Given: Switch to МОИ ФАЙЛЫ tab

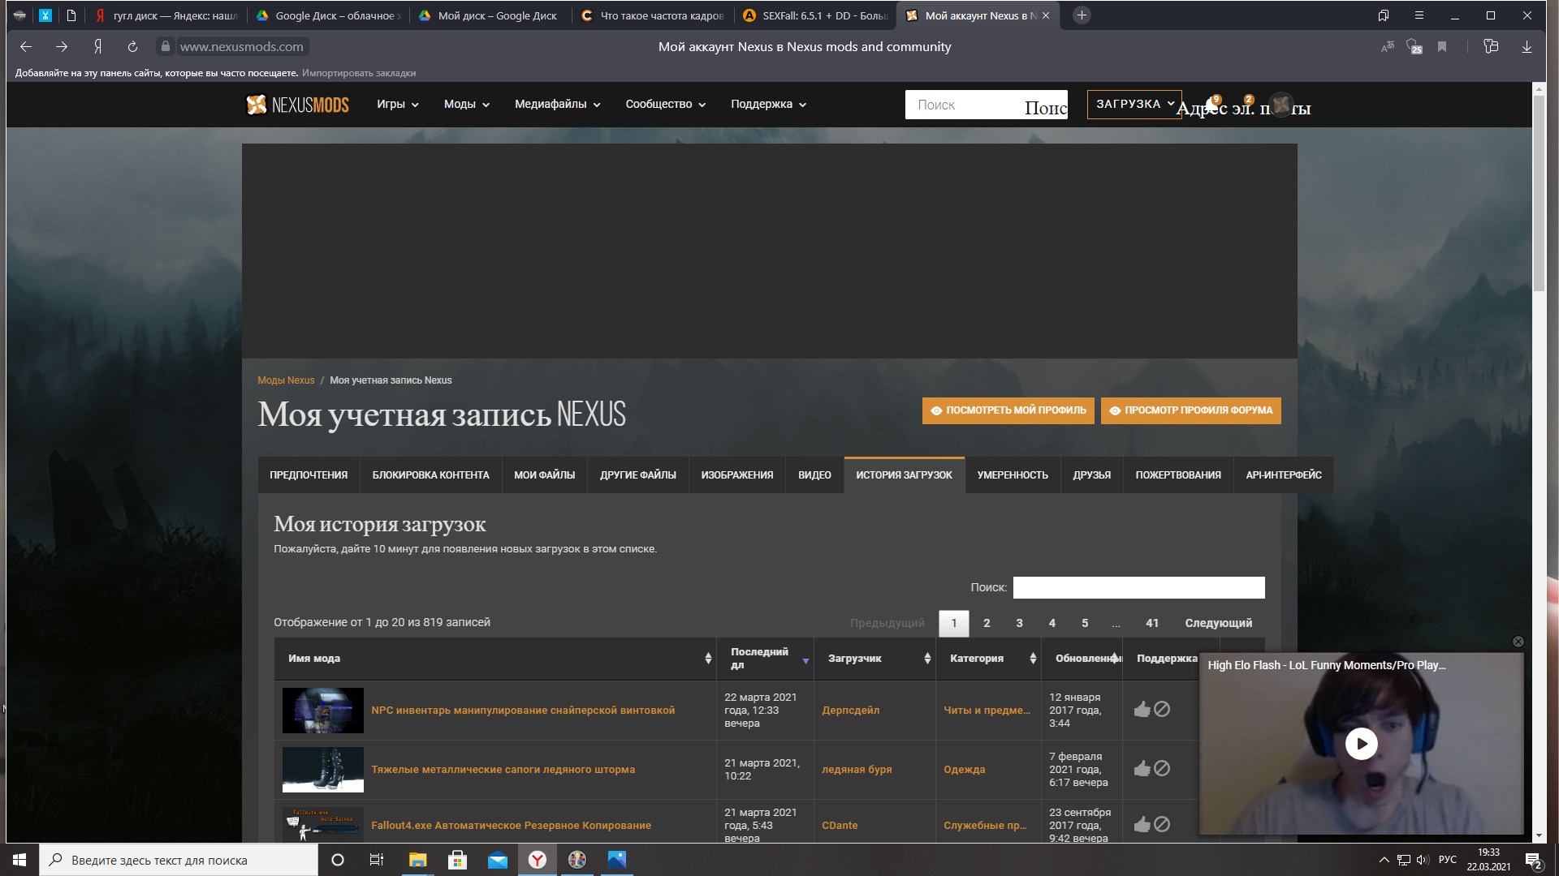Looking at the screenshot, I should 544,475.
